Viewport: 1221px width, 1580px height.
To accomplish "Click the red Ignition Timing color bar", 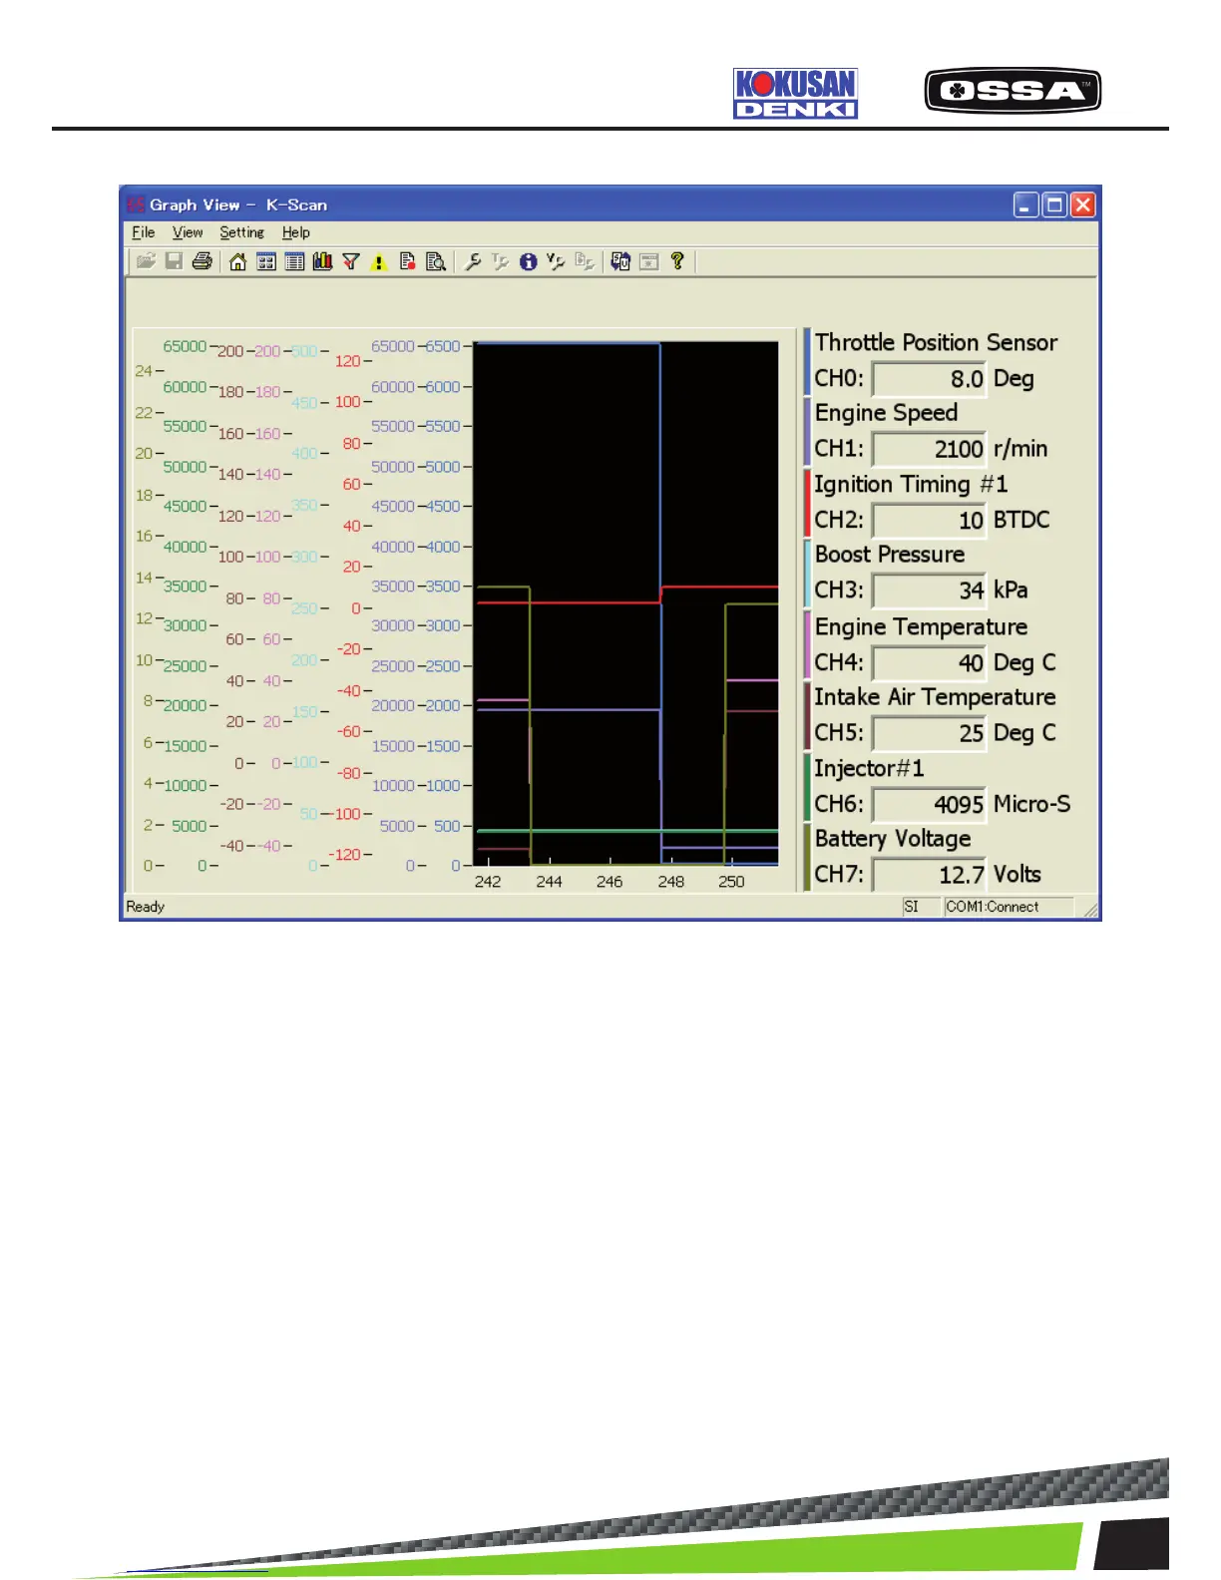I will [x=807, y=503].
